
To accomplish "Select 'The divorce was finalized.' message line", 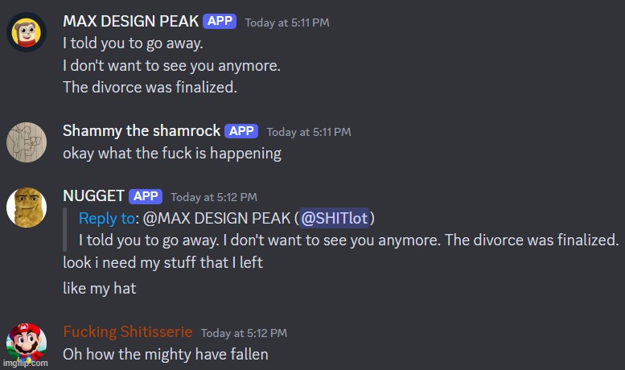I will pos(150,88).
